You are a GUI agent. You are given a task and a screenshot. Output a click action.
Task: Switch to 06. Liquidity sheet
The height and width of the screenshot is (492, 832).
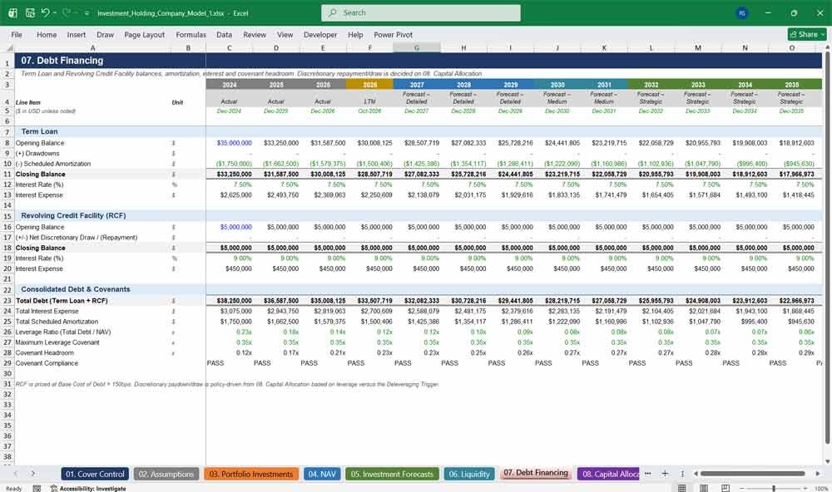click(469, 474)
